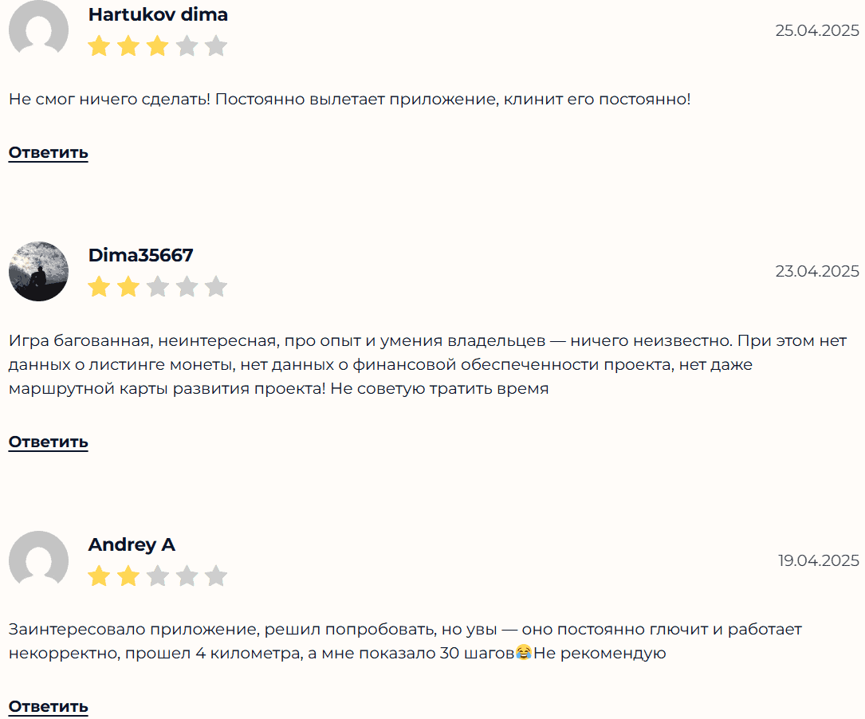Click the review date 19.04.2025
The height and width of the screenshot is (719, 865).
point(819,560)
